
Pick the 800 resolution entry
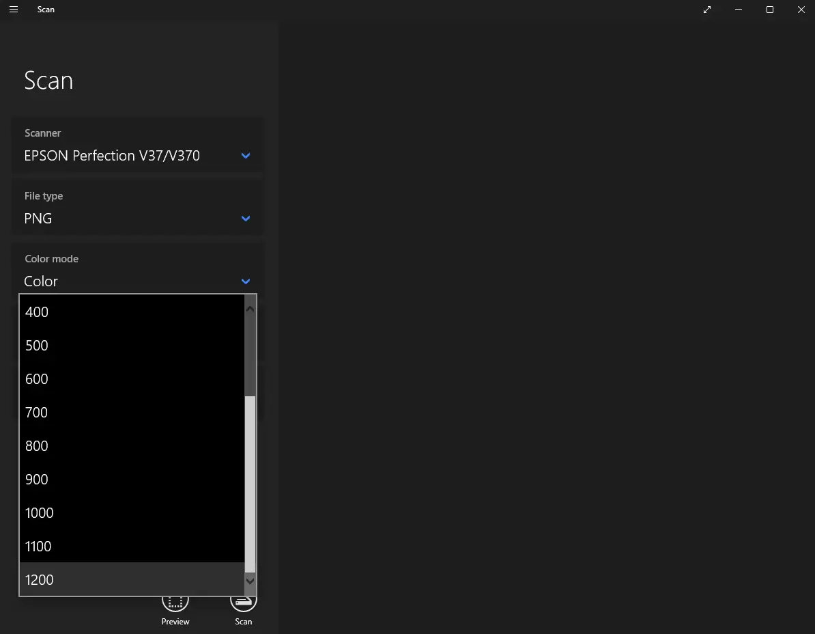coord(132,445)
